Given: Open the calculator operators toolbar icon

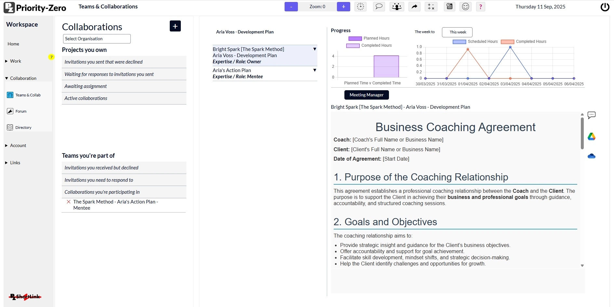Looking at the screenshot, I should coord(431,6).
